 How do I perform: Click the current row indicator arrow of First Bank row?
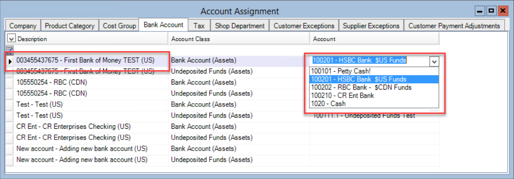(x=10, y=61)
